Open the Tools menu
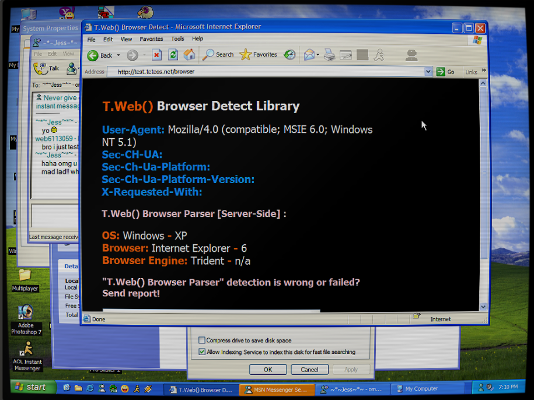Screen dimensions: 534x400 coord(177,38)
